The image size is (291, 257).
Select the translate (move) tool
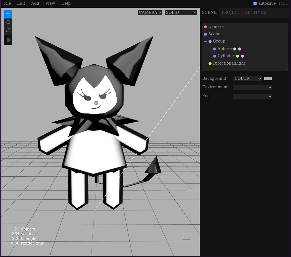[x=8, y=14]
